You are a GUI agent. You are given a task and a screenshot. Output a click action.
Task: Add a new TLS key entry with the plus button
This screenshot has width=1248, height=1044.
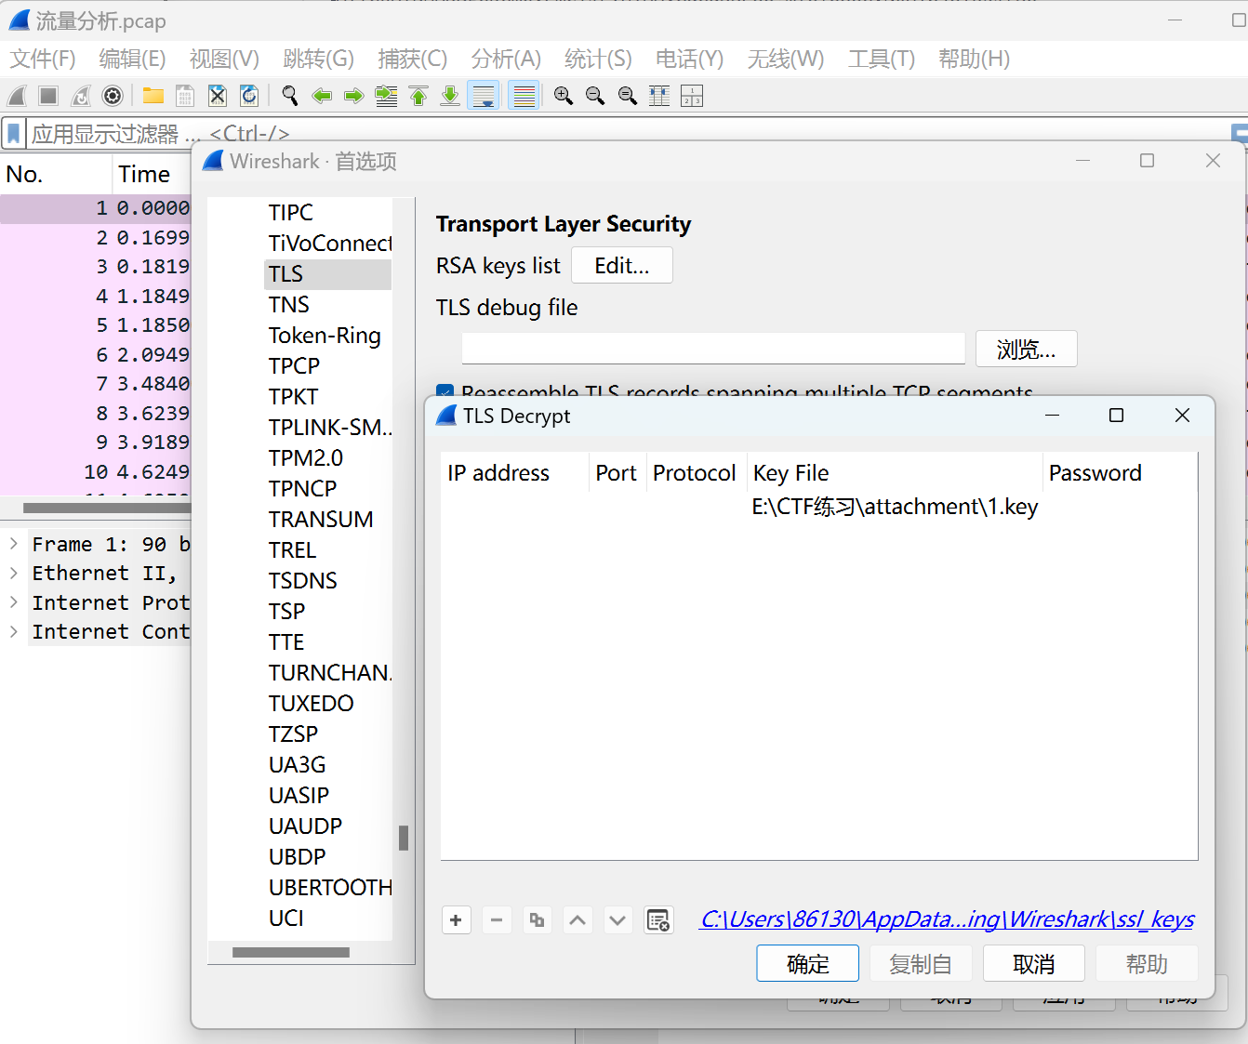[x=456, y=919]
